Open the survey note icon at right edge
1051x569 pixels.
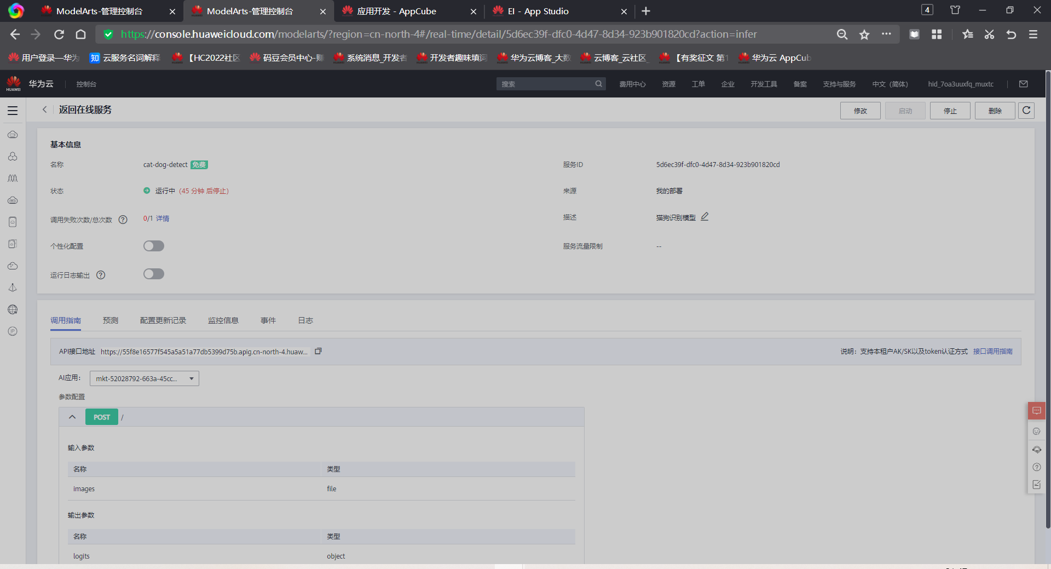click(1037, 485)
